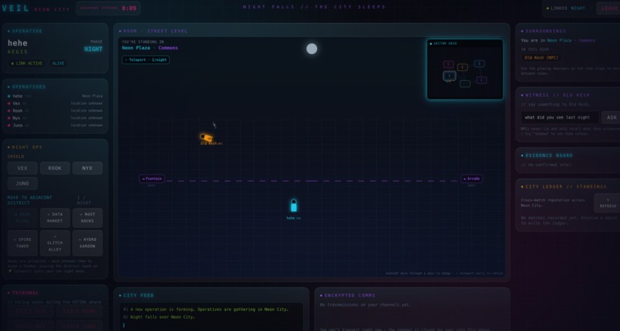Click the Sector Grid title
620x331 pixels.
[445, 44]
